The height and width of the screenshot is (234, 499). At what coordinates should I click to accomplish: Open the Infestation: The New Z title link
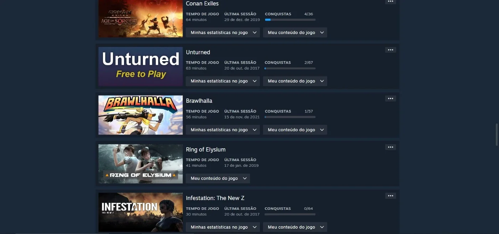(x=215, y=198)
